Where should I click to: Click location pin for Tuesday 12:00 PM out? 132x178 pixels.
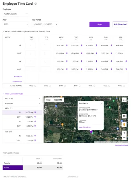(x=82, y=53)
